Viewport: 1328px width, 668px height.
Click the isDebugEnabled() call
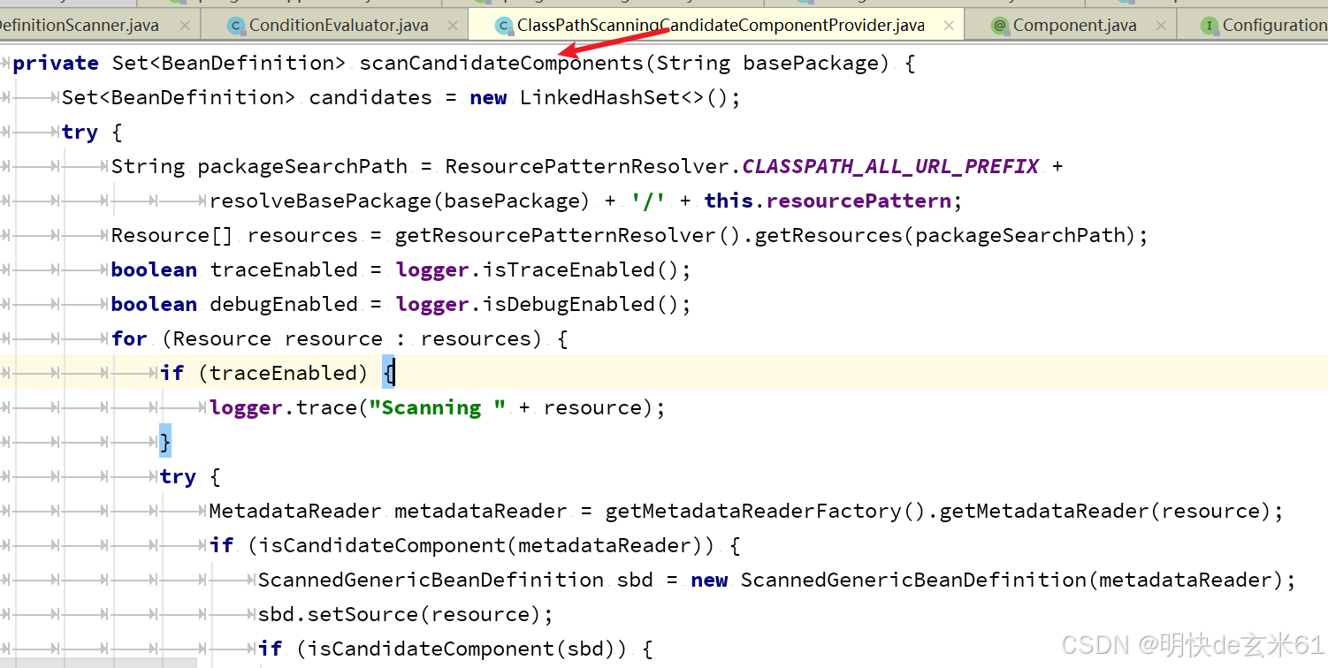click(x=581, y=304)
